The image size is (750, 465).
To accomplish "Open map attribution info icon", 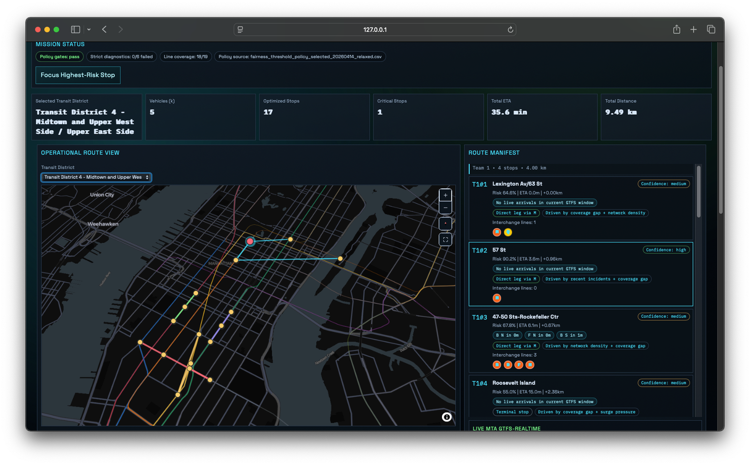I will pos(447,417).
